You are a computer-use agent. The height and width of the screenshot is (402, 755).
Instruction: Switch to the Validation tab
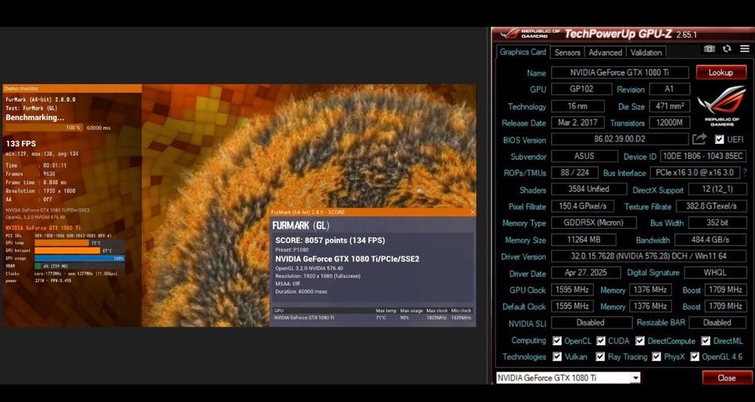[646, 53]
